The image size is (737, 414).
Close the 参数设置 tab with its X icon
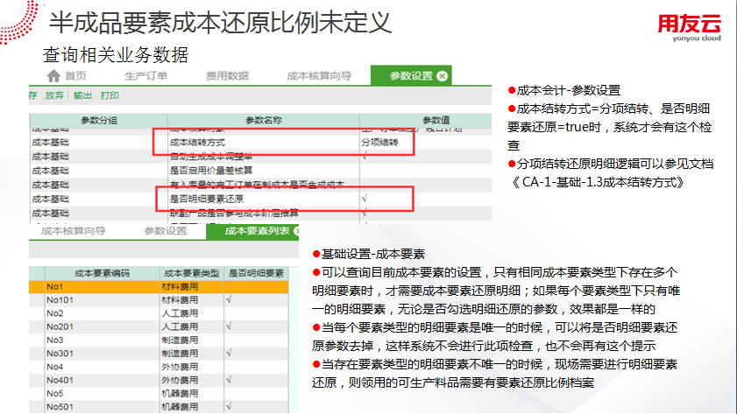coord(442,76)
